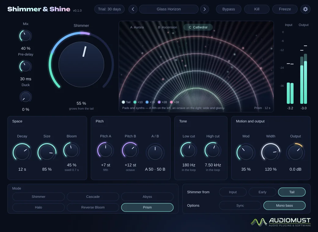318x232 pixels.
Task: Click the Decay knob
Action: [22, 152]
